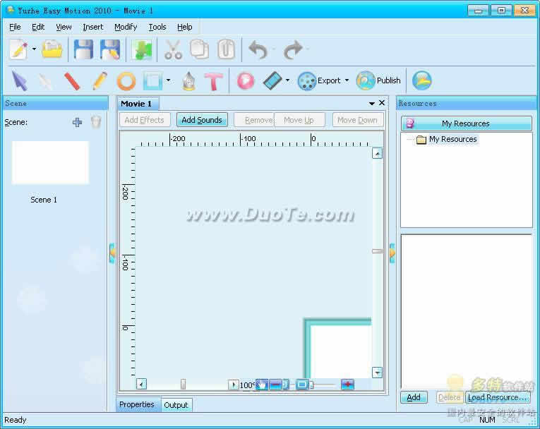
Task: Click the horizontal scrollbar thumb
Action: click(184, 385)
